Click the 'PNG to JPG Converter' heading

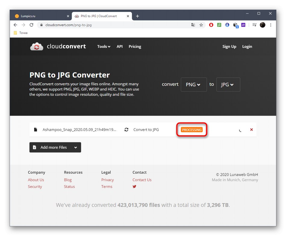tap(70, 75)
